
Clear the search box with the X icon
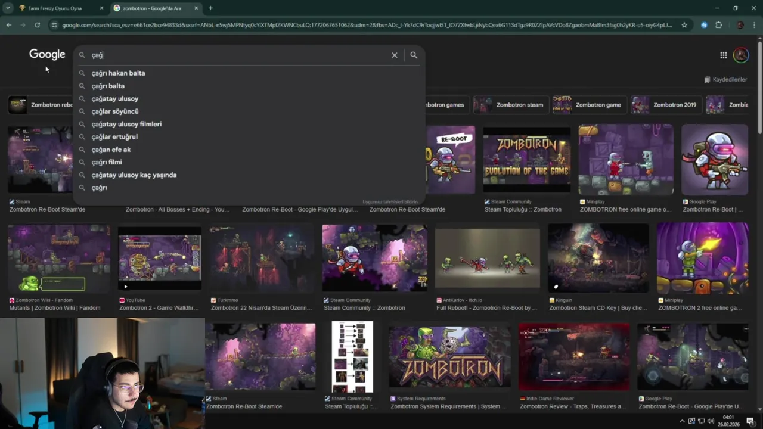pyautogui.click(x=394, y=55)
